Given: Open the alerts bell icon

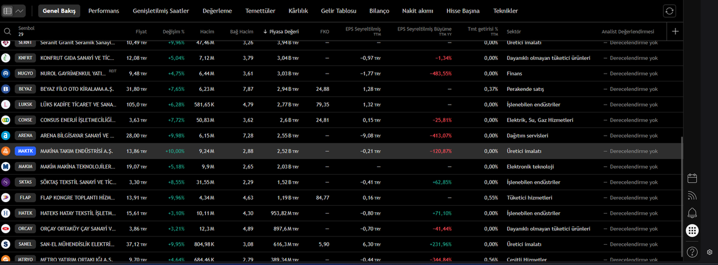Looking at the screenshot, I should [692, 213].
